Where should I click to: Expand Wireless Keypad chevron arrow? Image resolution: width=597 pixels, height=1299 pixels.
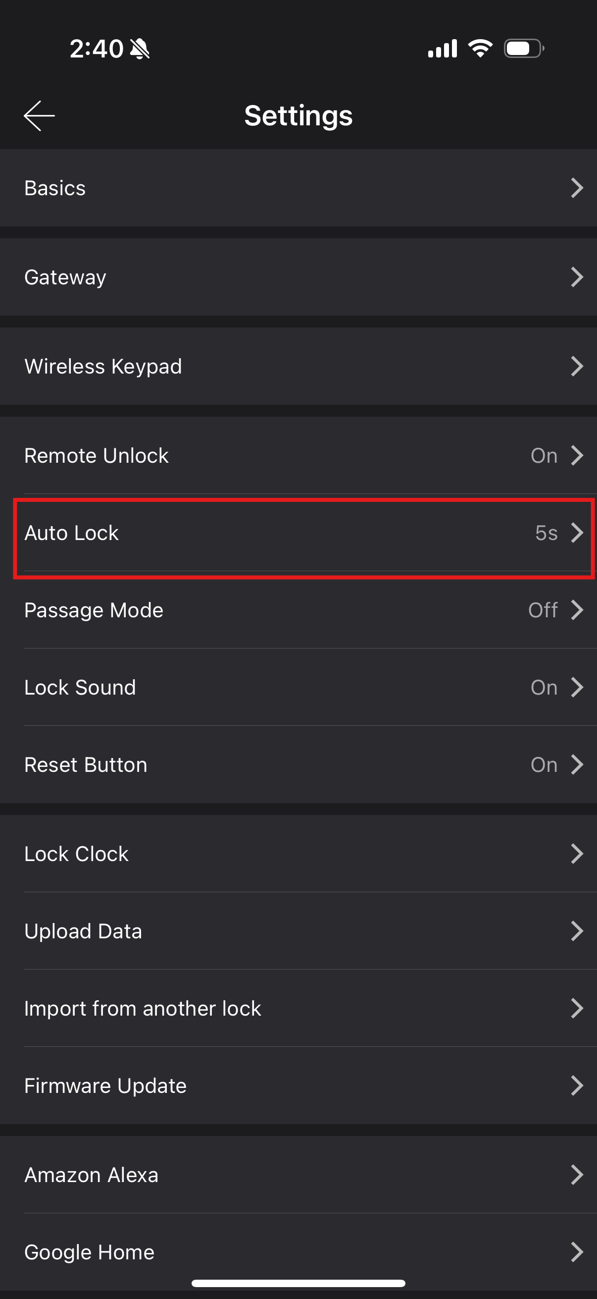point(577,366)
